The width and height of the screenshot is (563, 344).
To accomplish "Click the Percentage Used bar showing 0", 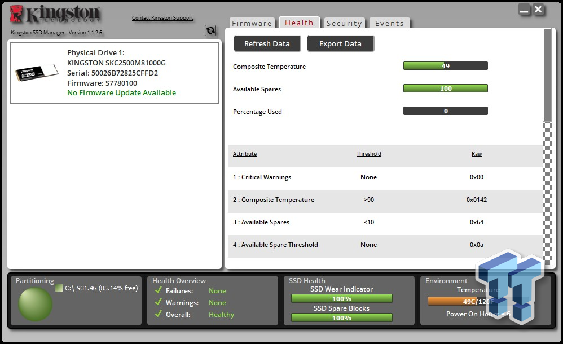I will 445,111.
